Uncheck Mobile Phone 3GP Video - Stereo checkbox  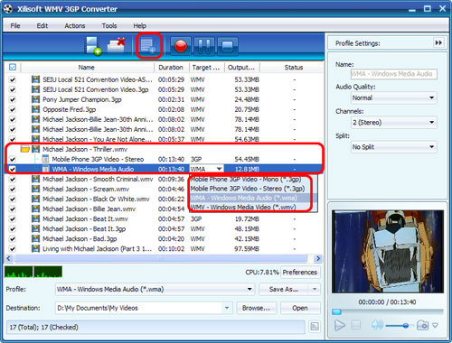13,159
